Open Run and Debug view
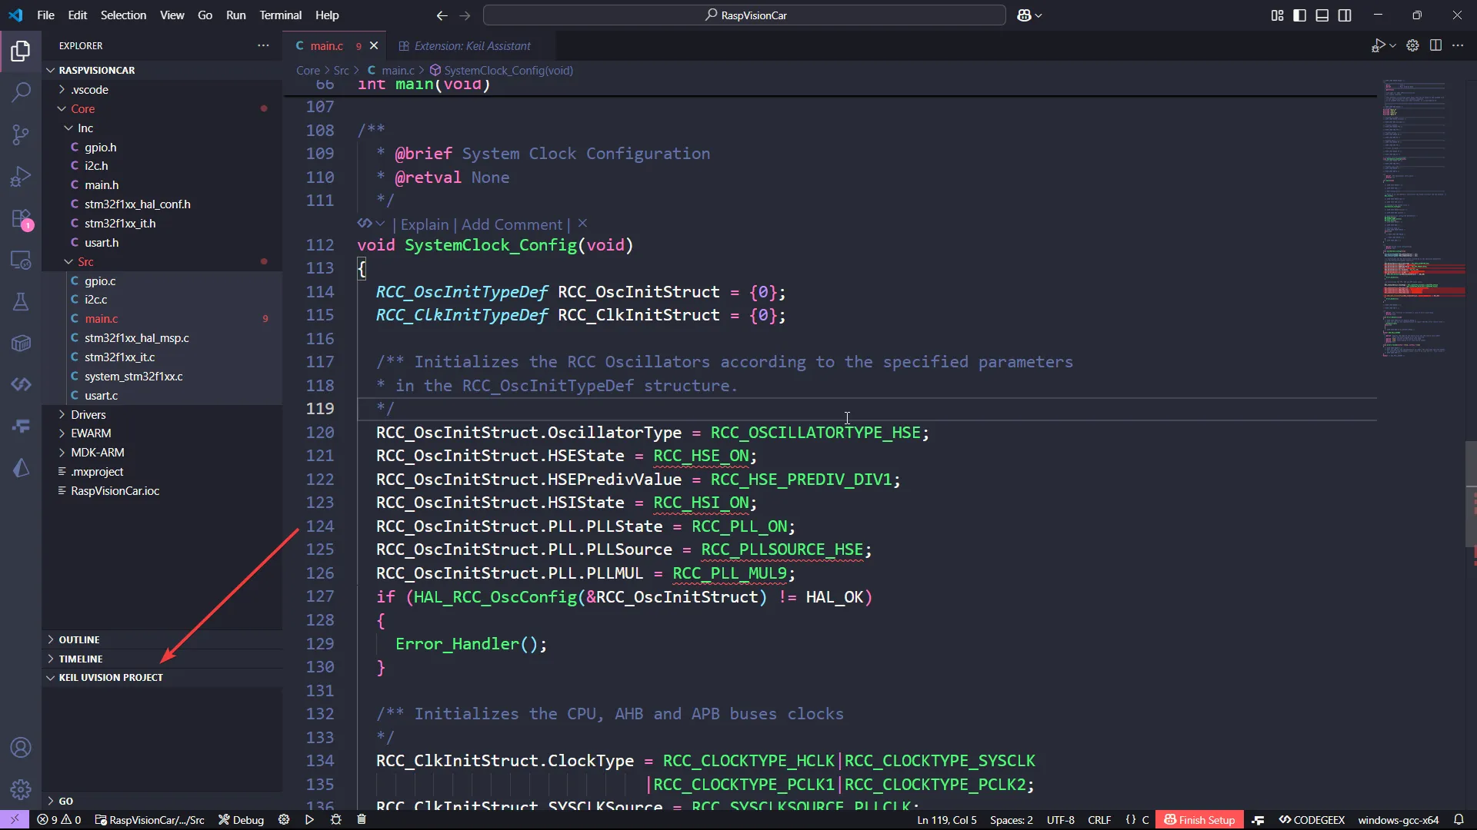1477x830 pixels. pos(21,177)
